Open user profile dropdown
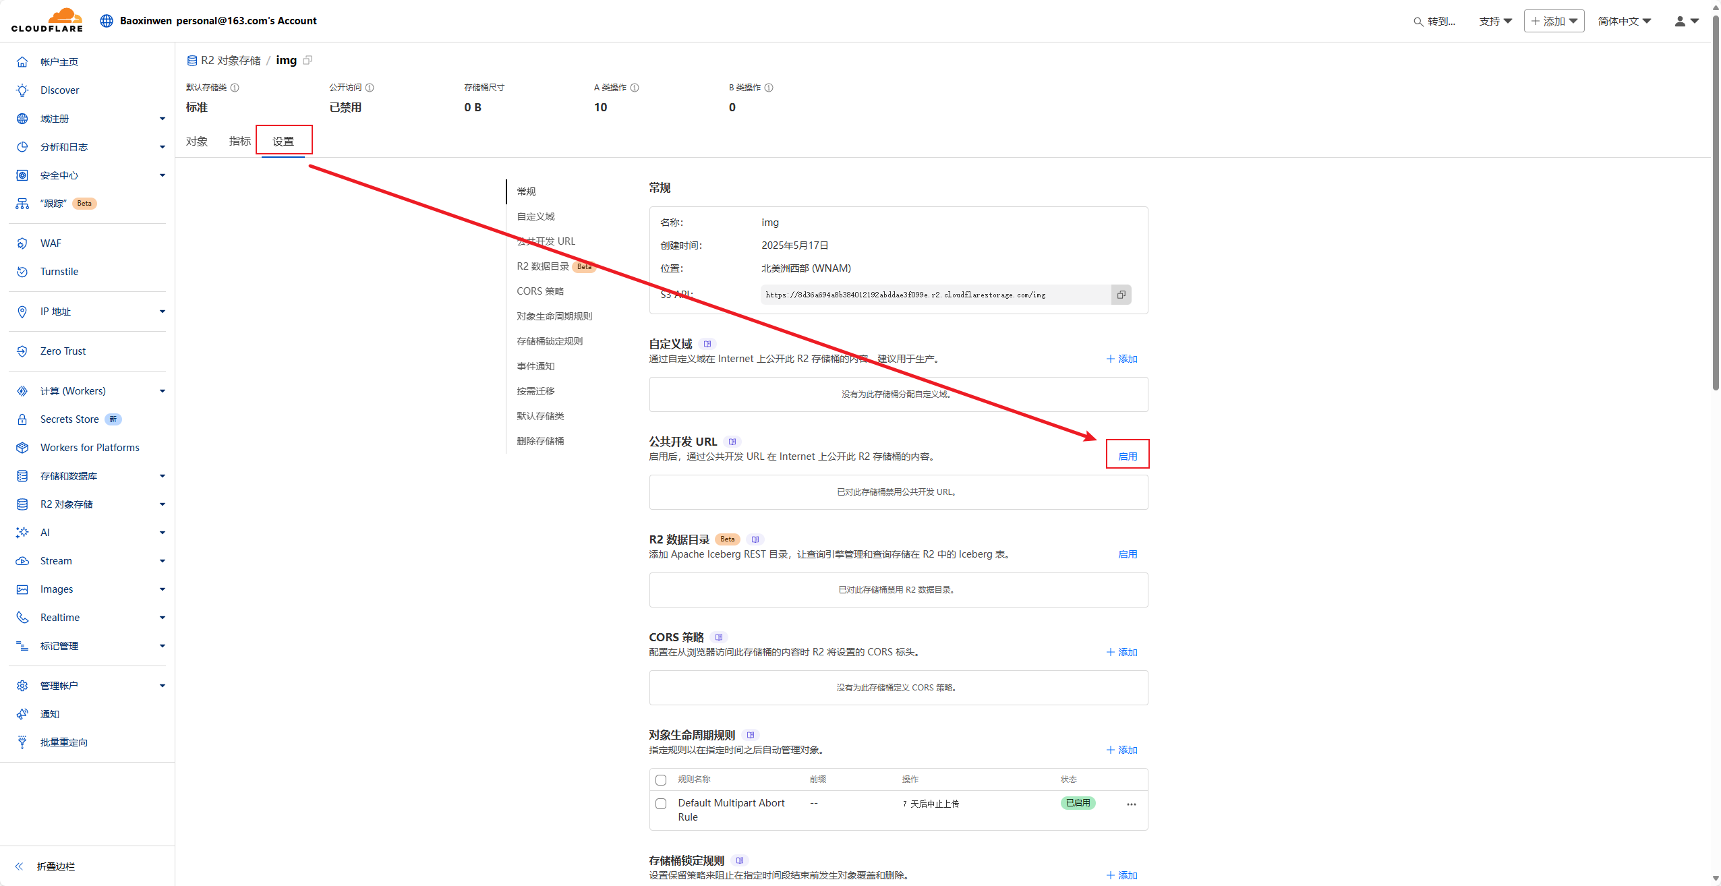Image resolution: width=1721 pixels, height=886 pixels. point(1687,22)
